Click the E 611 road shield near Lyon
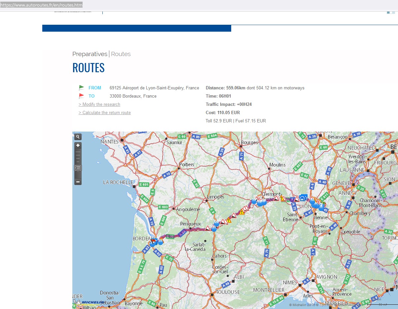This screenshot has height=309, width=398. (x=325, y=197)
